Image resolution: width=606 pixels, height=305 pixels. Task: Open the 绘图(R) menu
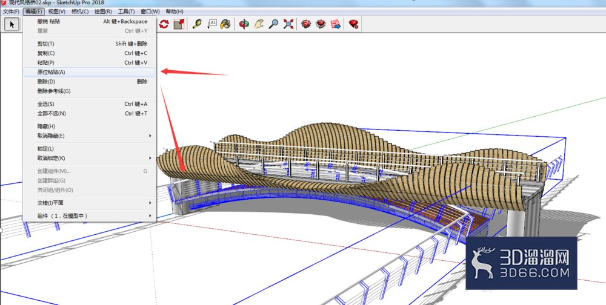(x=103, y=11)
